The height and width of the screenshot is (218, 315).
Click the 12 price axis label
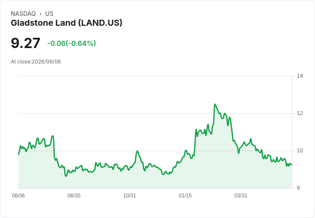coord(300,113)
